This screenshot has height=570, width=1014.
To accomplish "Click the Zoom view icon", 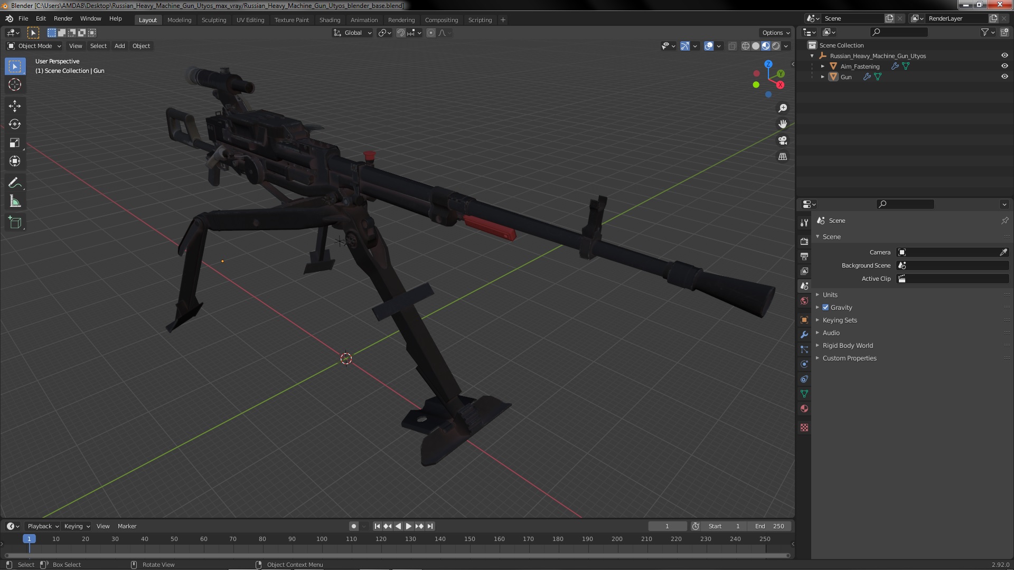I will tap(783, 108).
